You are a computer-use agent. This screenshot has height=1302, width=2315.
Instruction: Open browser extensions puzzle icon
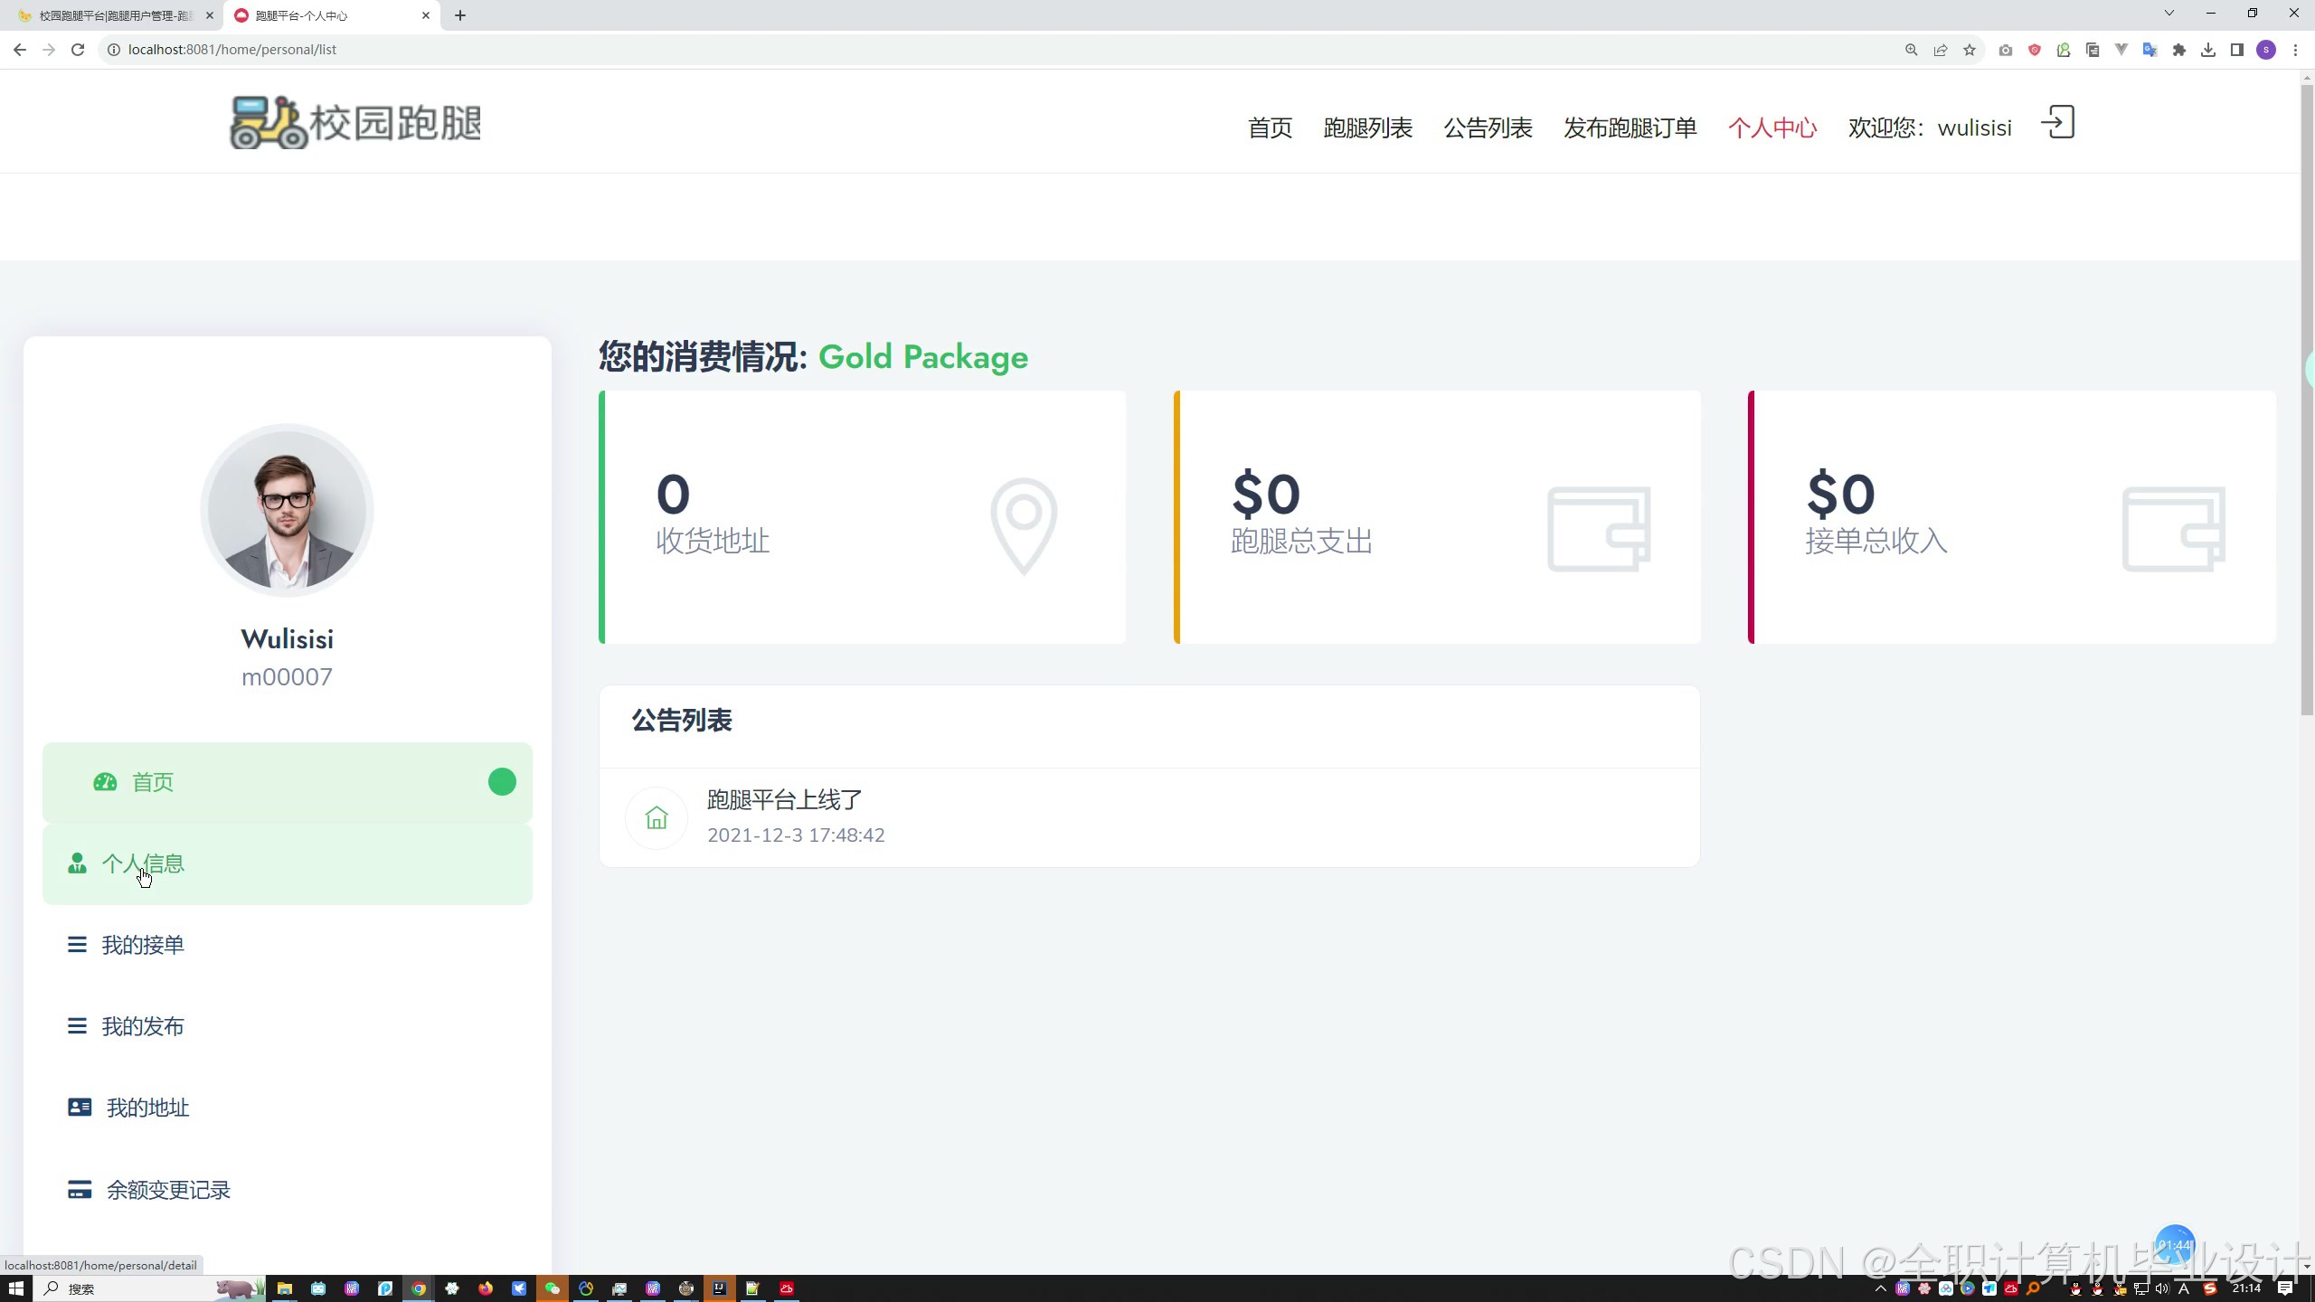2179,50
